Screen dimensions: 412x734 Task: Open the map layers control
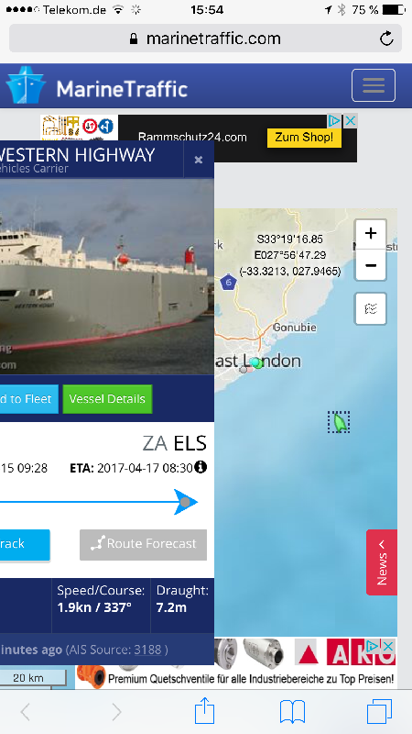pyautogui.click(x=371, y=308)
